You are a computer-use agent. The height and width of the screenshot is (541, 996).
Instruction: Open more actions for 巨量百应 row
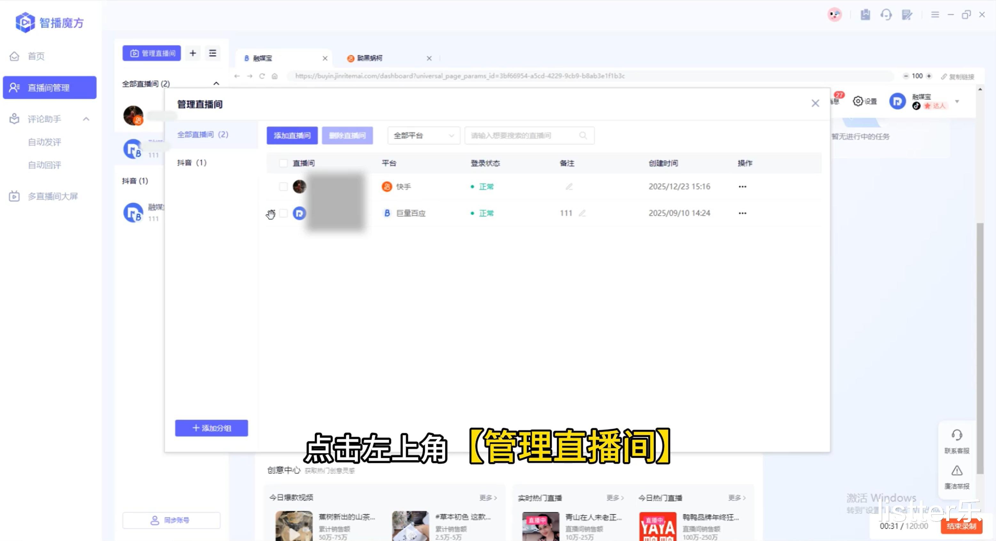tap(742, 213)
